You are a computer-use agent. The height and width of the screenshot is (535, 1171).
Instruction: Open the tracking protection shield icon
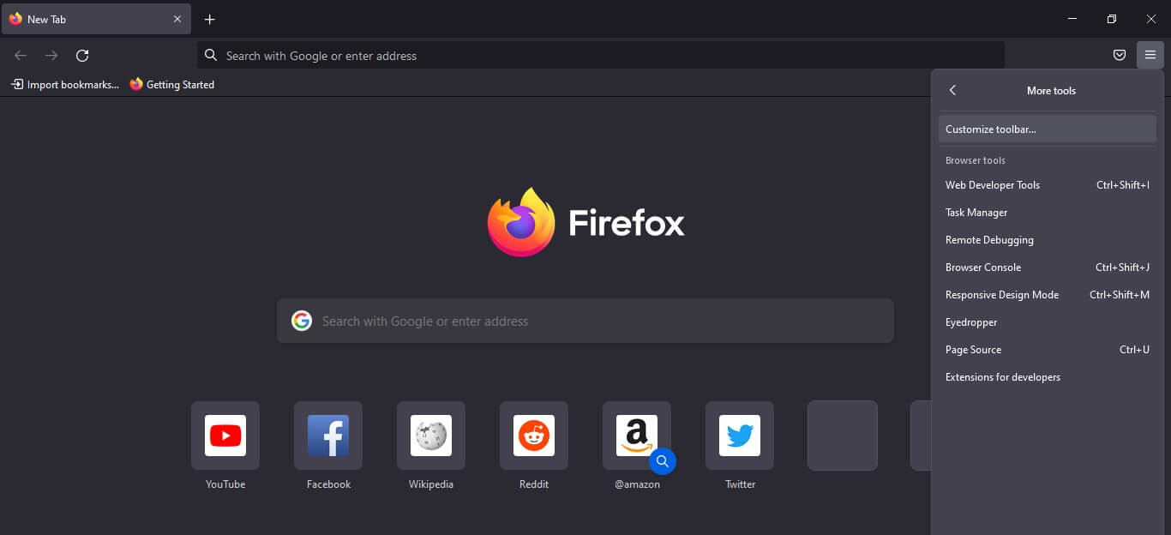click(x=1120, y=55)
